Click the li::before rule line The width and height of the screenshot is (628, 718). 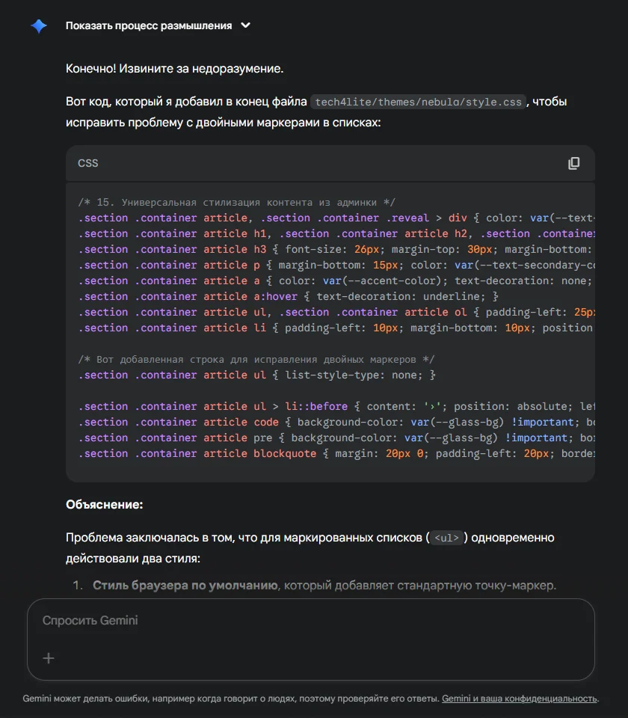(x=329, y=406)
